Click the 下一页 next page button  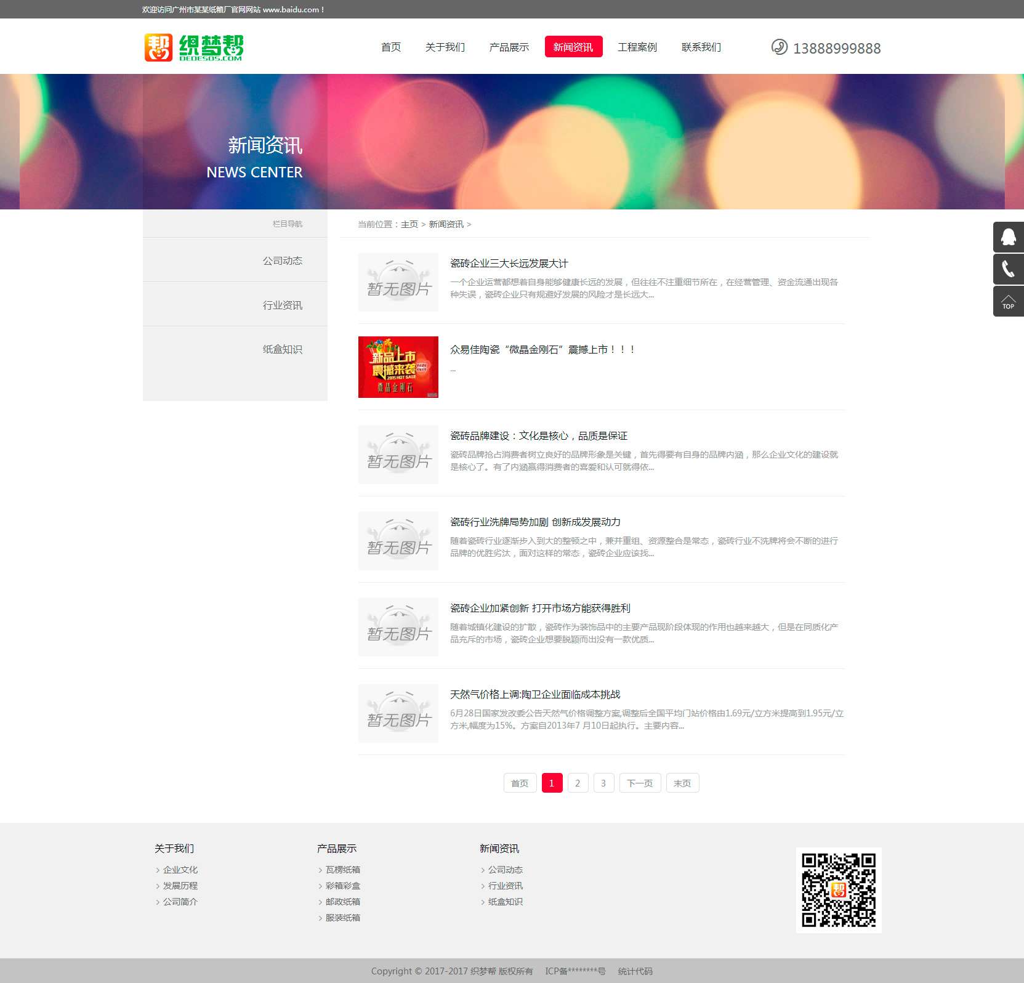(x=640, y=783)
